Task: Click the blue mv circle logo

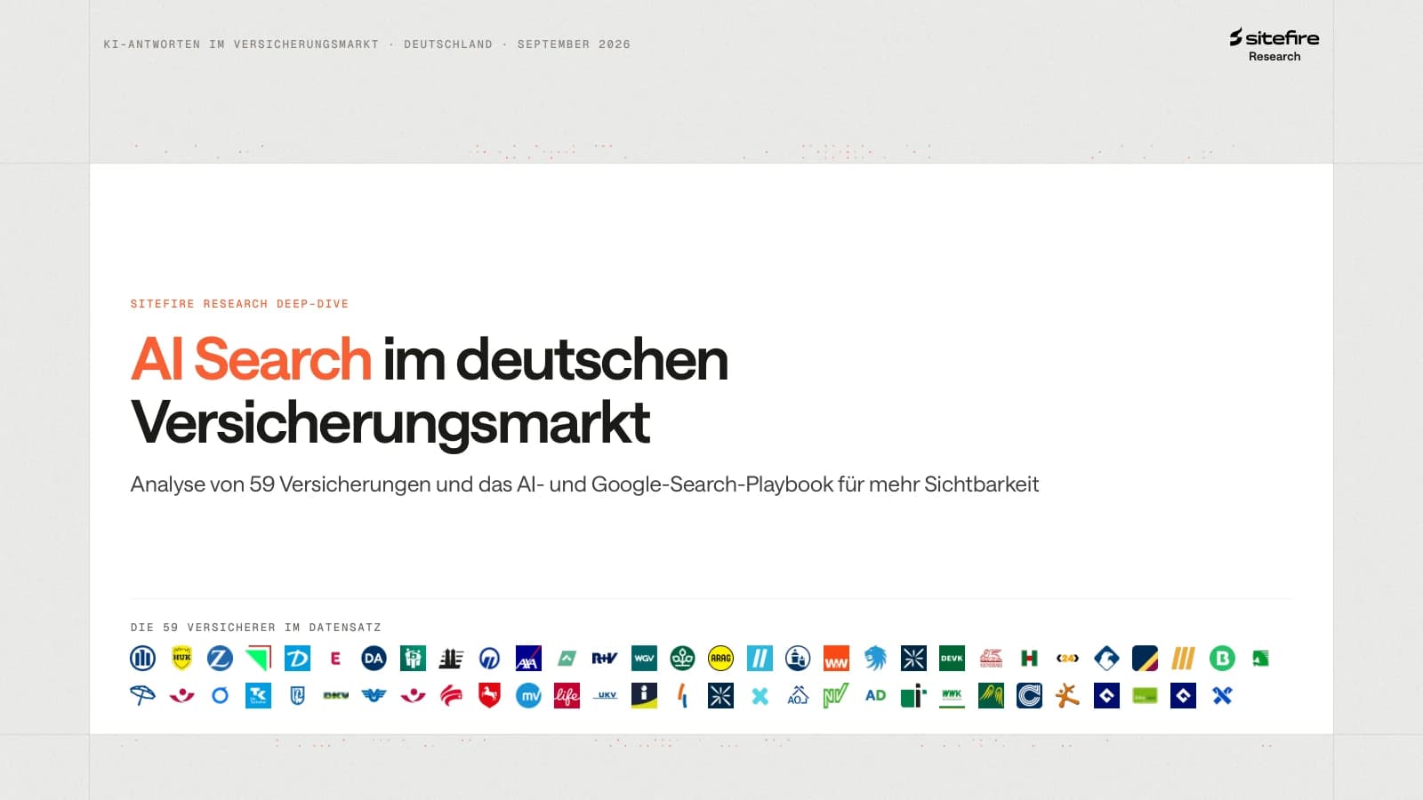Action: point(528,695)
